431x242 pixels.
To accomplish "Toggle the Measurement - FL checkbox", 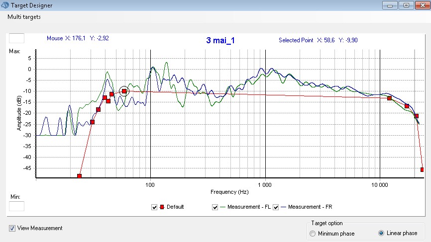I will [x=215, y=207].
